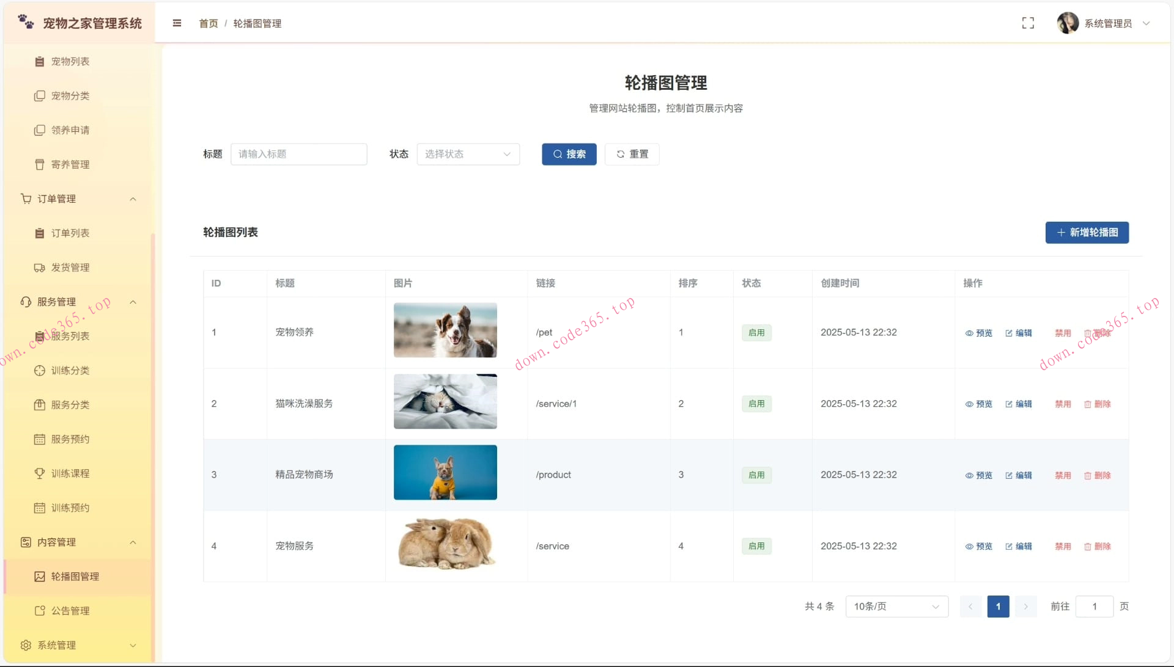Navigate to 首页 via breadcrumb
The image size is (1174, 667).
tap(208, 23)
